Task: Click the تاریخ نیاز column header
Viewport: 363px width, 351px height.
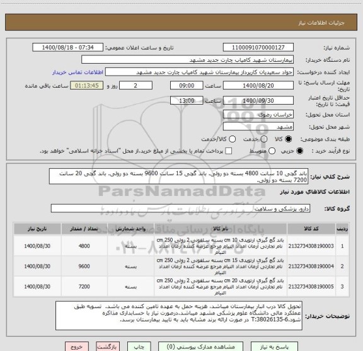Action: [37, 229]
